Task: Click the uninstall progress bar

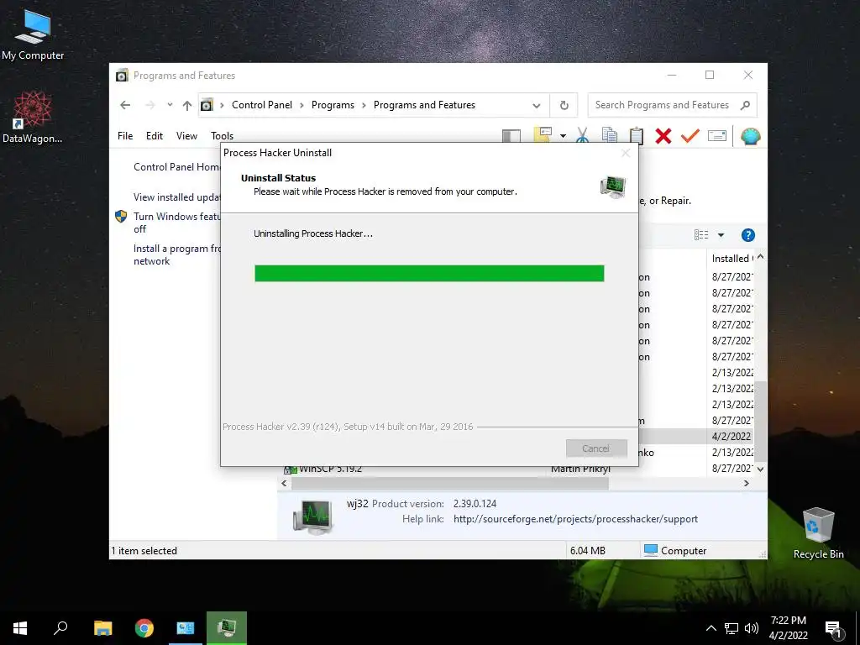Action: pos(429,273)
